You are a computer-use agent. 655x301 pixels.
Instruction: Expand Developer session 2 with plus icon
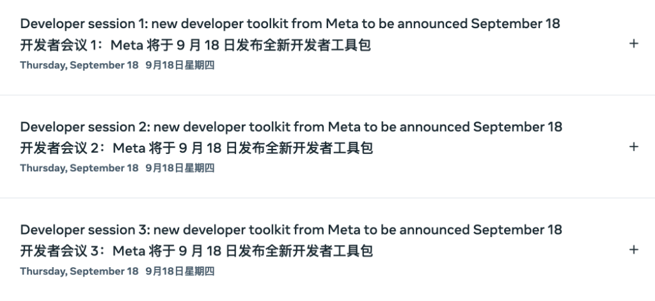pos(634,146)
